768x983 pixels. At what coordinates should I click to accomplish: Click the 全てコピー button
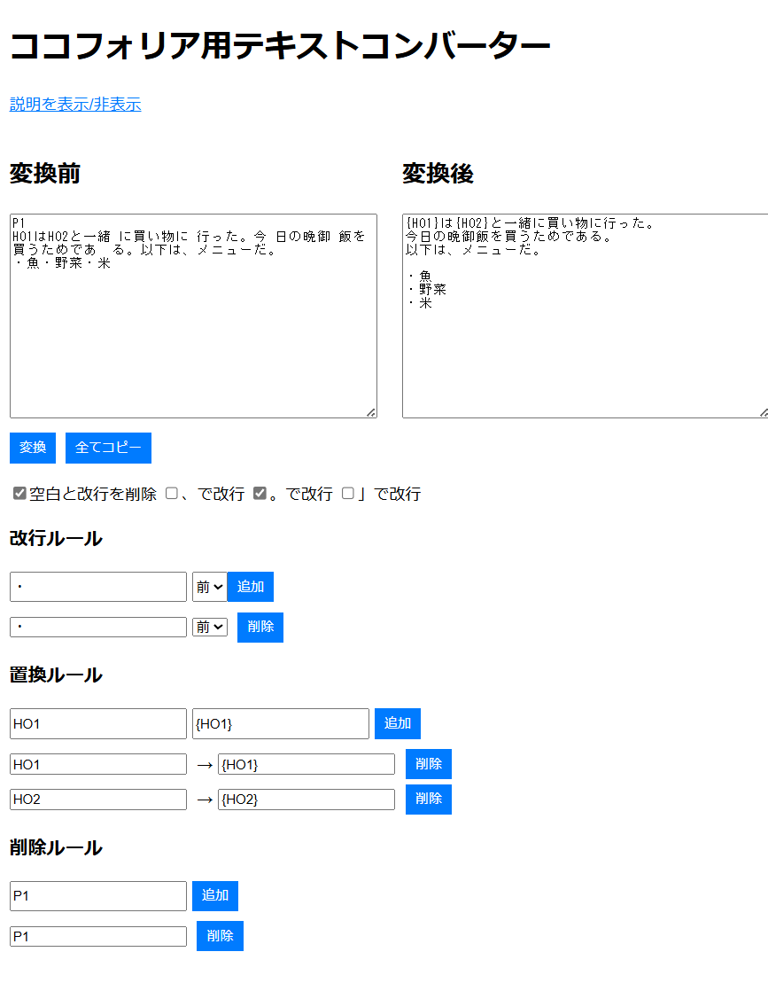coord(108,448)
